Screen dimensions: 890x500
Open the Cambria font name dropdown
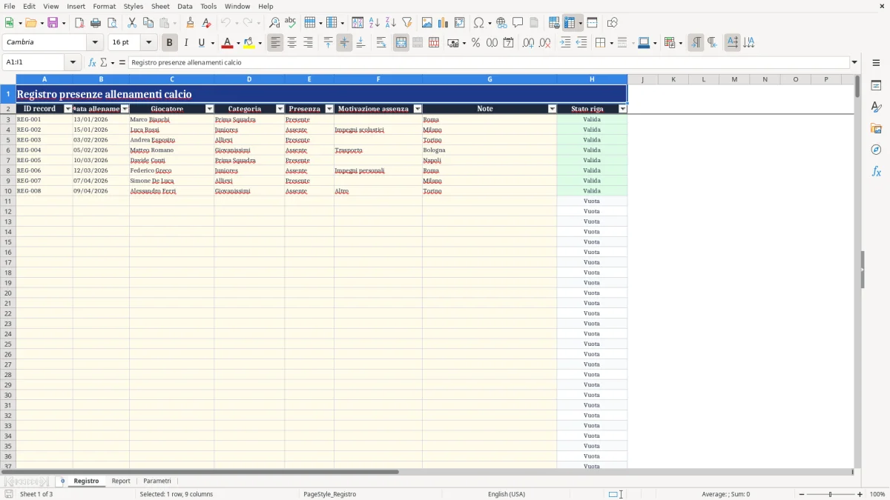pos(95,43)
